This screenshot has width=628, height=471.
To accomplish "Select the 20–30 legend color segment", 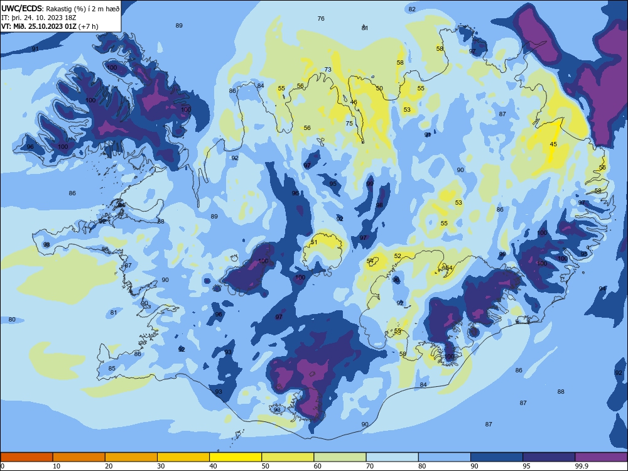I will [131, 457].
